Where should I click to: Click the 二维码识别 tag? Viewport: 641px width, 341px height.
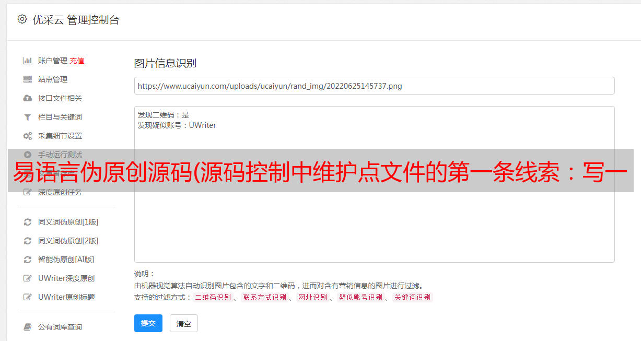coord(213,297)
